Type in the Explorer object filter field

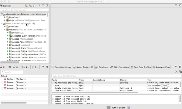point(24,10)
